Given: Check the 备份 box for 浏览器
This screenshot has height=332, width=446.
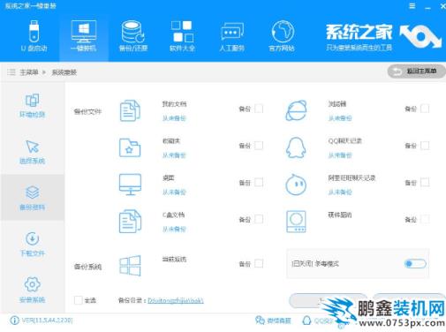Looking at the screenshot, I should point(425,109).
